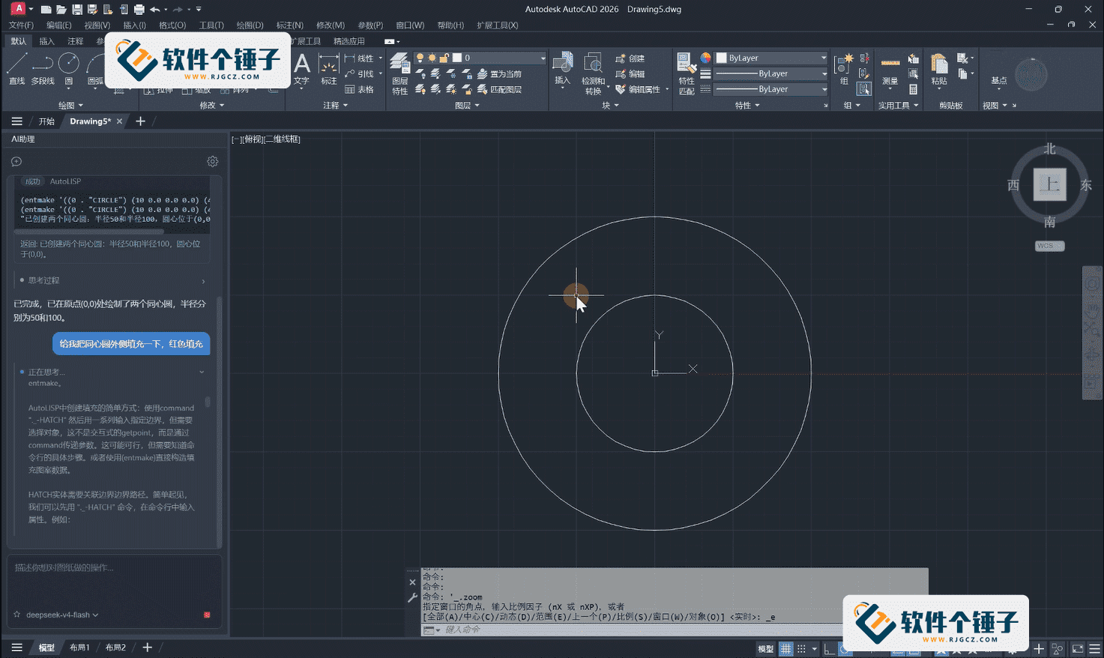The height and width of the screenshot is (658, 1104).
Task: Toggle layer 0 on/off lightbulb
Action: pos(420,58)
